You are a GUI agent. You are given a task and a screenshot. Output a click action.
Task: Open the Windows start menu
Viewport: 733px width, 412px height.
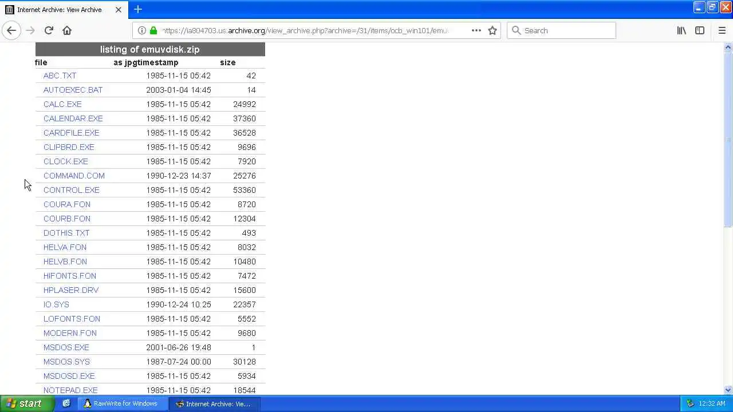27,403
